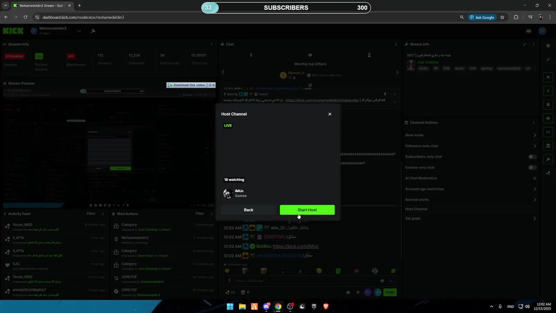Select Host Channel in Channel Actions
Image resolution: width=556 pixels, height=313 pixels.
(416, 209)
